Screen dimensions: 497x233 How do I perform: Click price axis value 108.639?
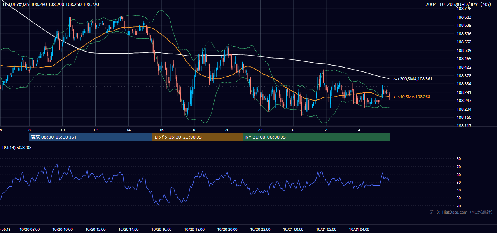pyautogui.click(x=464, y=25)
